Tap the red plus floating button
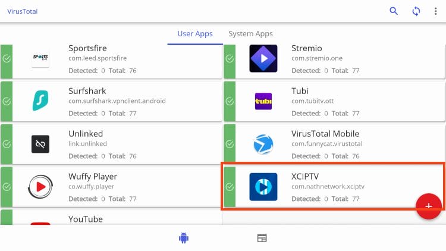The height and width of the screenshot is (251, 446). point(428,206)
